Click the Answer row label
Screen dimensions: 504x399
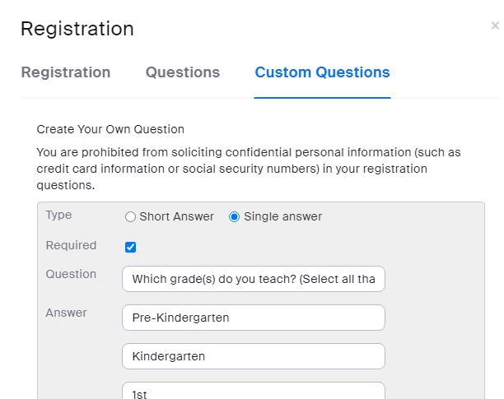67,313
